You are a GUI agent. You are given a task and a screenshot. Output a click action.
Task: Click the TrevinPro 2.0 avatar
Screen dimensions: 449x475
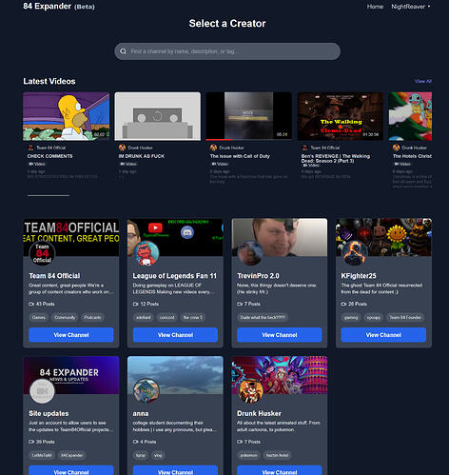tap(250, 253)
